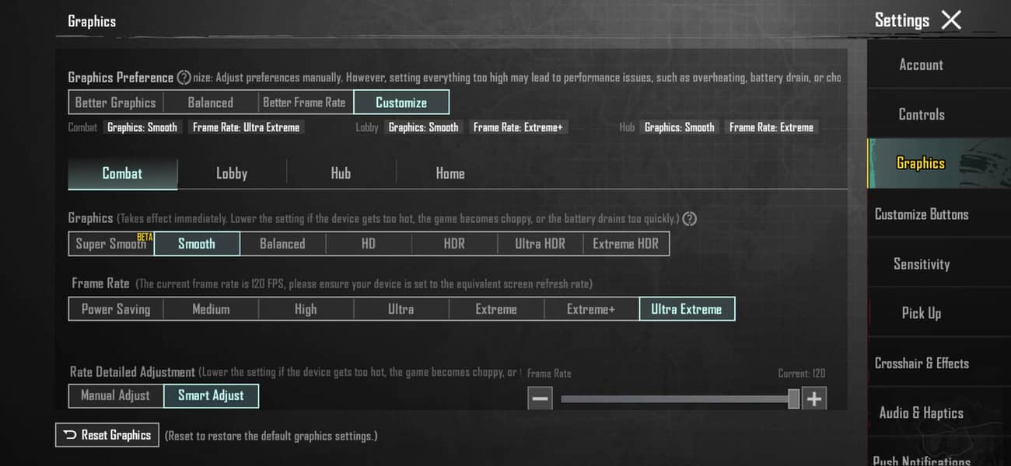Select Smart Adjust mode
This screenshot has height=466, width=1011.
click(211, 395)
